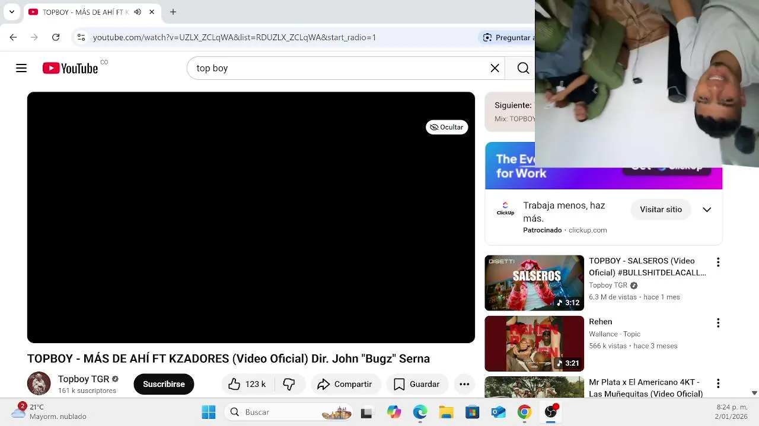Click 'Wallance - Topic' channel name
The height and width of the screenshot is (426, 759).
[615, 334]
